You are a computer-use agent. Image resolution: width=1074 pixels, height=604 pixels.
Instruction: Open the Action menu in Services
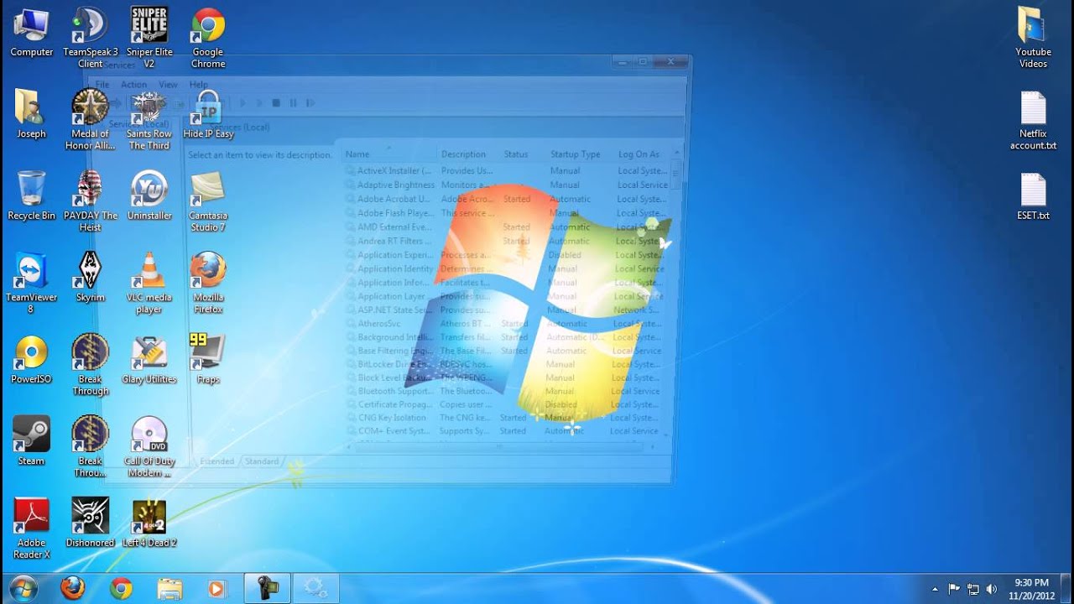[133, 85]
